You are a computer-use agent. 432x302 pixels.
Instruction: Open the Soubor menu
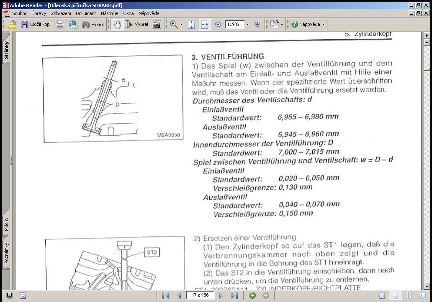19,13
